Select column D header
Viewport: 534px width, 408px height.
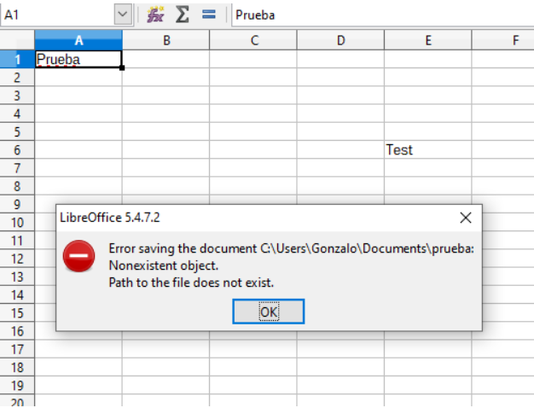[x=340, y=40]
